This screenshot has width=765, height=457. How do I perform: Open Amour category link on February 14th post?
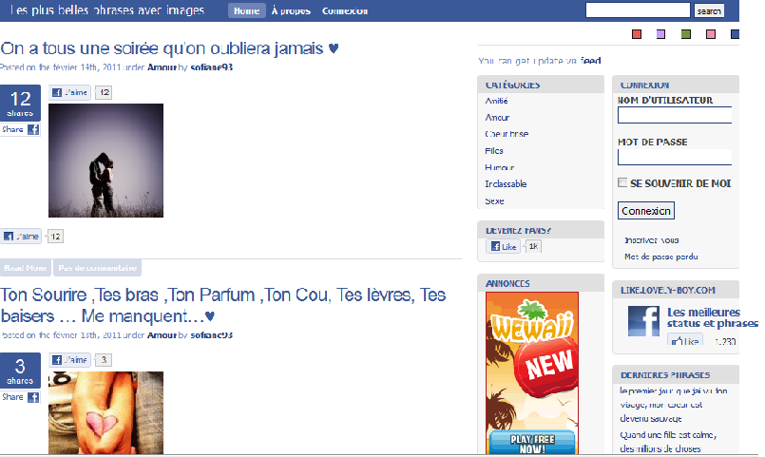tap(162, 67)
